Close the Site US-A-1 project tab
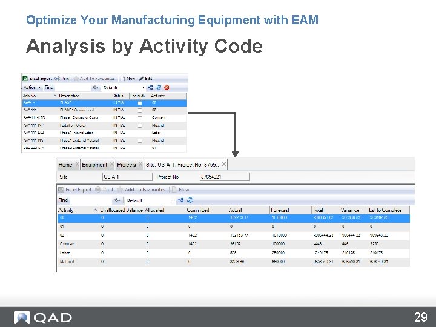 coord(224,164)
